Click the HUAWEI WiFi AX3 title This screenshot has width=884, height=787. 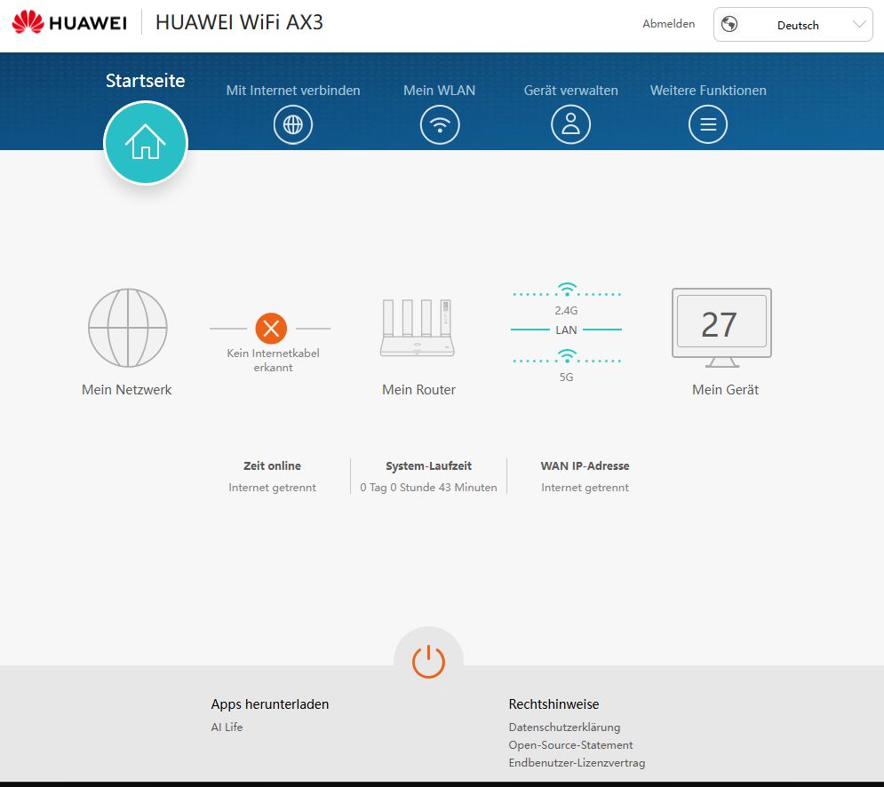pyautogui.click(x=239, y=22)
